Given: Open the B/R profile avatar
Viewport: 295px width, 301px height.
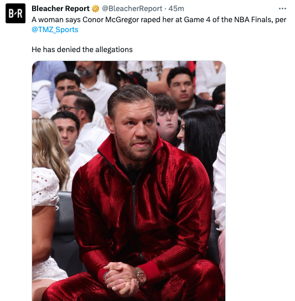Looking at the screenshot, I should (x=15, y=13).
